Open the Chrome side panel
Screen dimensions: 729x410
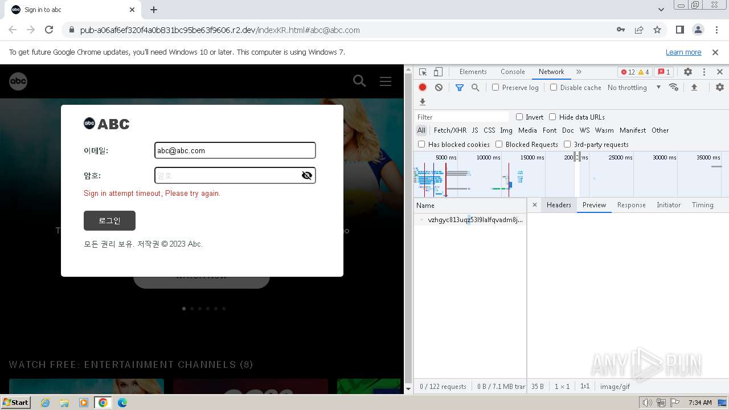pyautogui.click(x=679, y=30)
